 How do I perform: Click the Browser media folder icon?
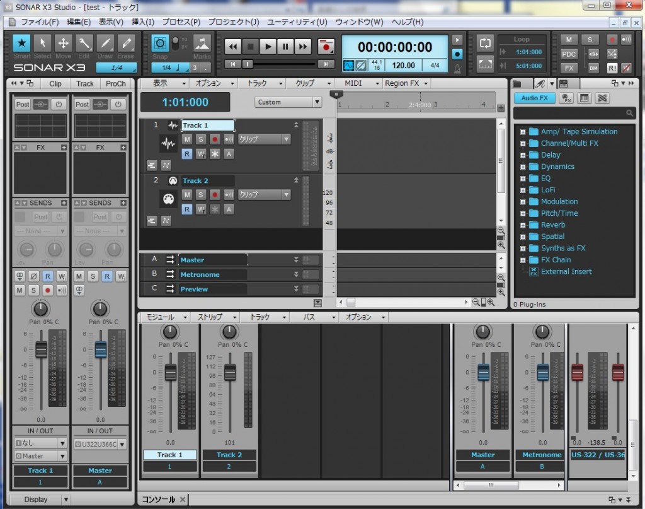pos(517,84)
